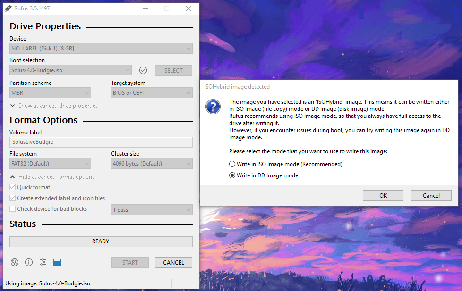Viewport: 462px width, 291px height.
Task: Open the settings sliders icon
Action: coord(43,262)
